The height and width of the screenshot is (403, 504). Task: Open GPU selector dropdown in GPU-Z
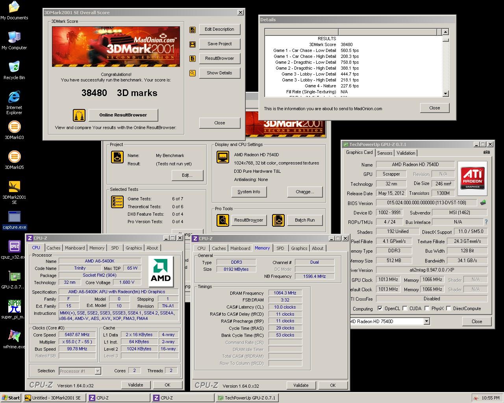coord(426,322)
